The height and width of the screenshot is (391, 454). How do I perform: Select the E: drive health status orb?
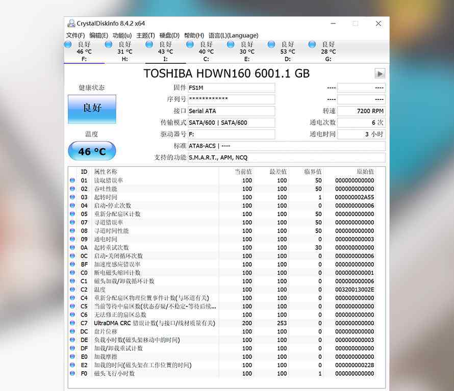tap(231, 44)
